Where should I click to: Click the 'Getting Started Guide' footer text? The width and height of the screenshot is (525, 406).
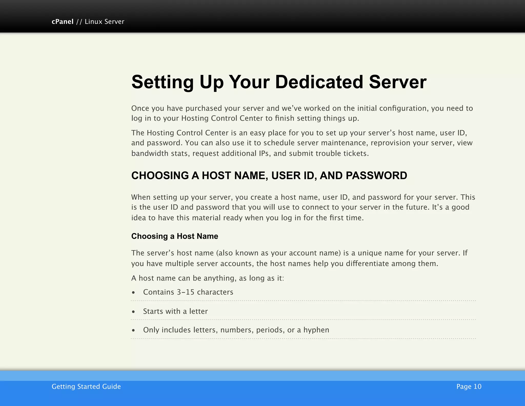coord(86,386)
